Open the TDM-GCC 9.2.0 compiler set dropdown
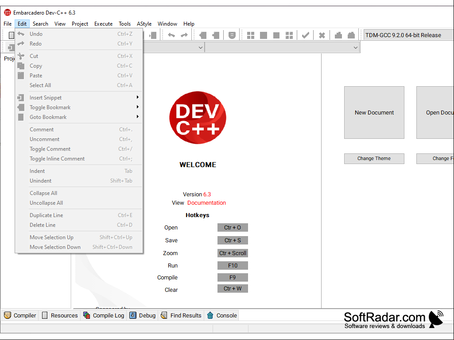The height and width of the screenshot is (340, 454). [408, 35]
